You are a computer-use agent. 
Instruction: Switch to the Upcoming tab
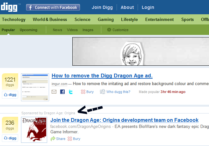[x=29, y=30]
